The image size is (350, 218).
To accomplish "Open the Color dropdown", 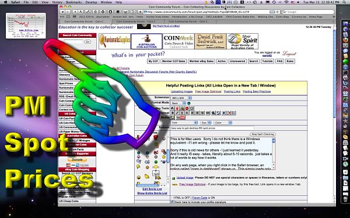I will [223, 123].
